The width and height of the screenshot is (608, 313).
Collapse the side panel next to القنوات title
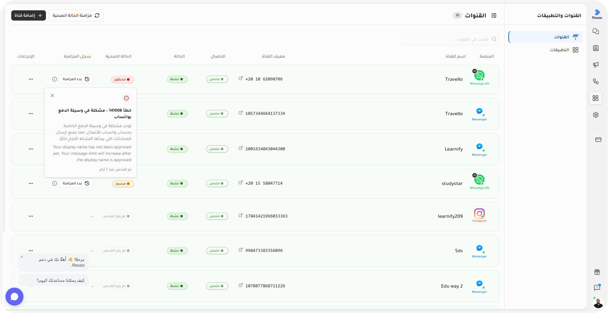[x=494, y=15]
